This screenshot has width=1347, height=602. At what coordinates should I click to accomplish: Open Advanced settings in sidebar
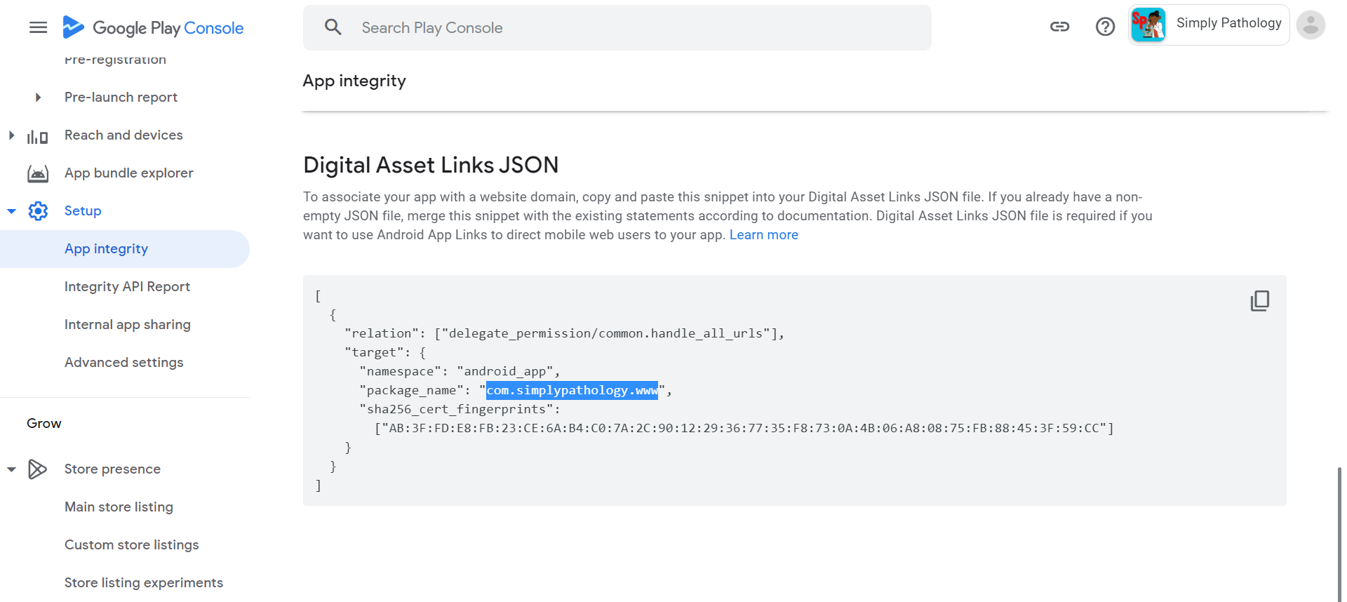(123, 362)
